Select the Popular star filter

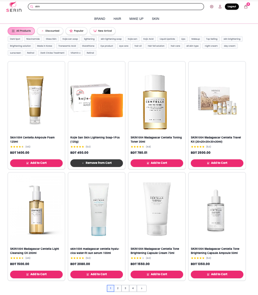point(76,31)
